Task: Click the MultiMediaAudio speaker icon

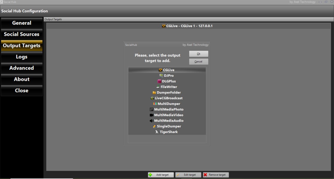Action: click(151, 121)
